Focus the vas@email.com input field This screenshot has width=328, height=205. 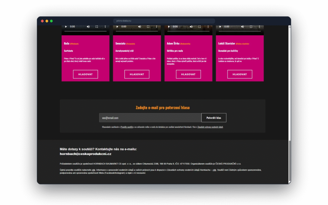coord(150,118)
